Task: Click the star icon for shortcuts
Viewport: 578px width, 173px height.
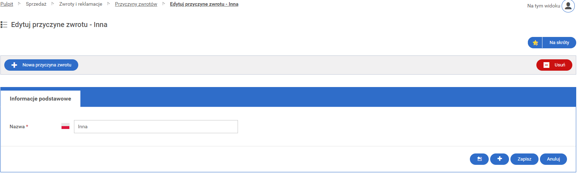Action: (x=535, y=43)
